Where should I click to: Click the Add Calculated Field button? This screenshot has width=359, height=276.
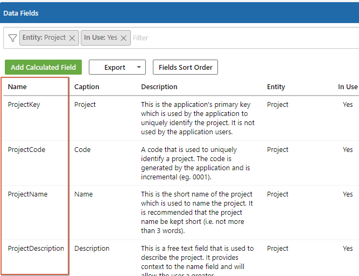click(x=43, y=67)
